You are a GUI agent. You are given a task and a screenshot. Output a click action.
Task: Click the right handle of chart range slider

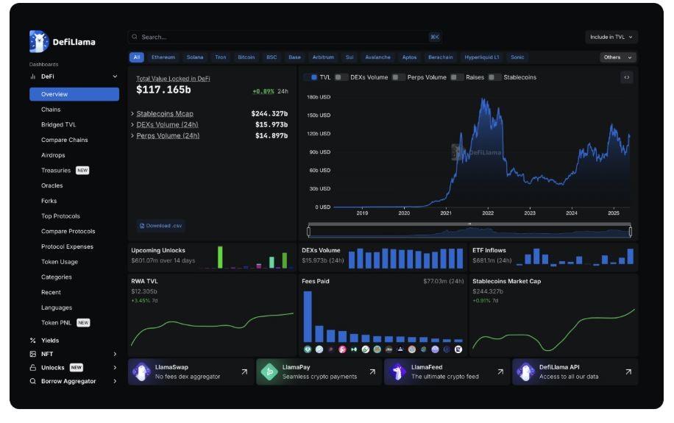(631, 232)
